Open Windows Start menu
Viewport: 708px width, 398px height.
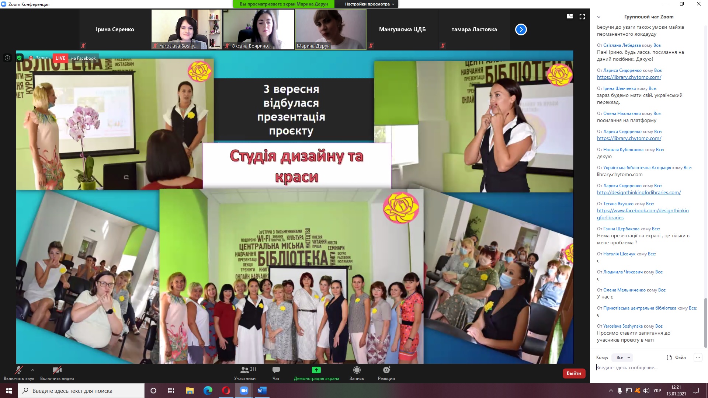point(9,391)
